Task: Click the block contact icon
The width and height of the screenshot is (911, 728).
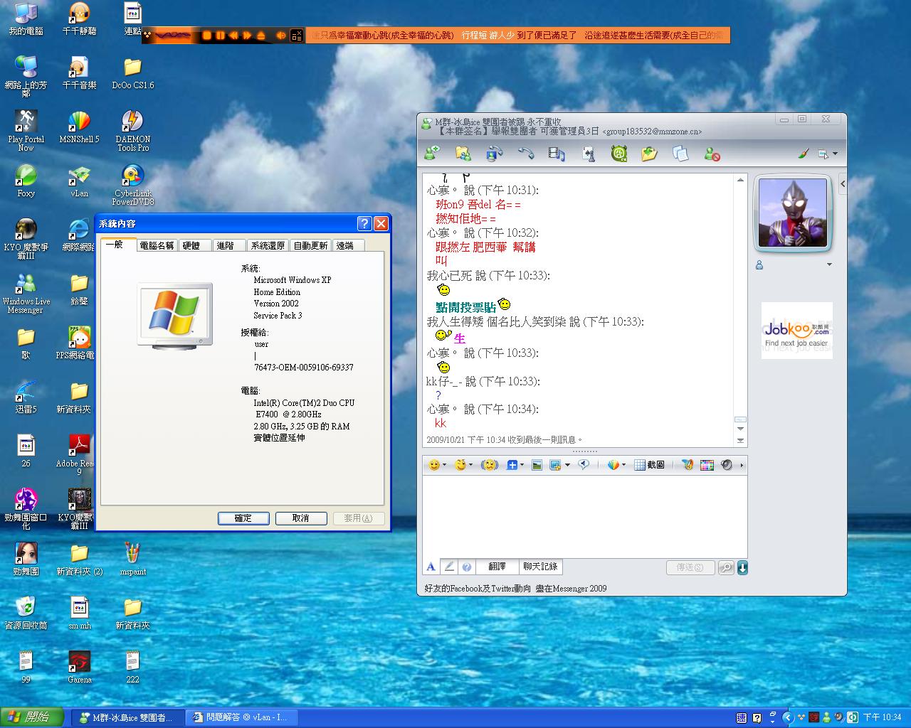Action: point(712,154)
